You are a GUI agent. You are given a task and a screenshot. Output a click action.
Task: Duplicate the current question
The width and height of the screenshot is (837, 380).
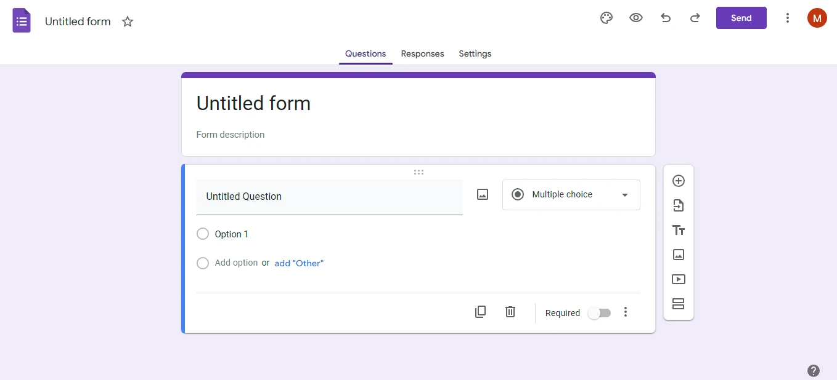pos(480,312)
